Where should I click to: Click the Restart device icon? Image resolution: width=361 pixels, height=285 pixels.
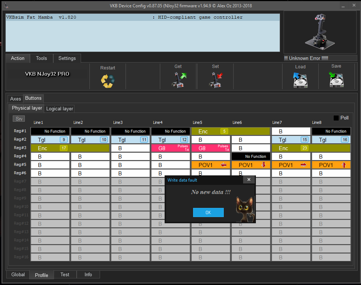pos(108,80)
